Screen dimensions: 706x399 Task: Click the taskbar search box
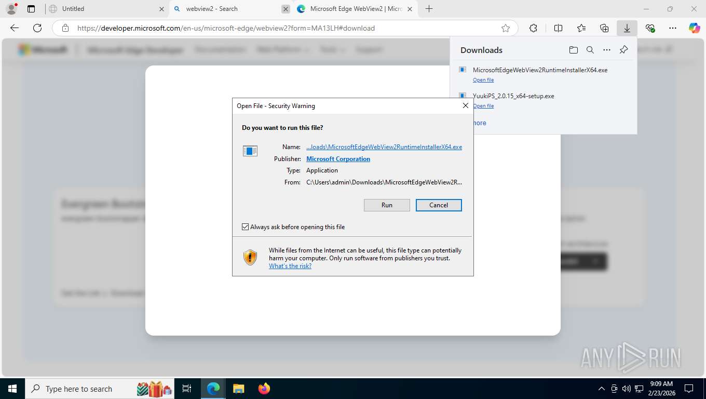(100, 389)
